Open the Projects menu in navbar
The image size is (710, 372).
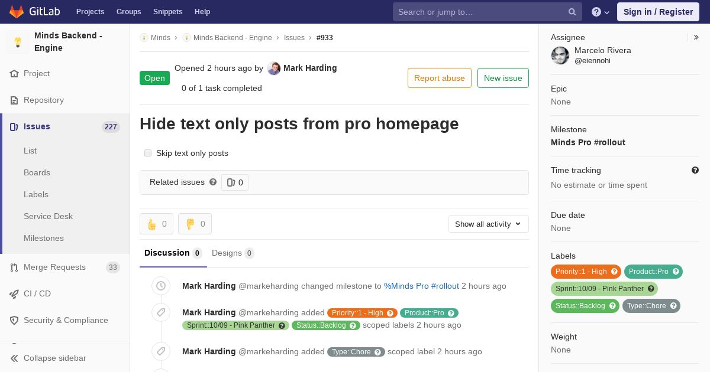tap(90, 12)
